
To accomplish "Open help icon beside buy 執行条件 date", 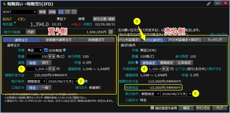I will [x=86, y=81].
